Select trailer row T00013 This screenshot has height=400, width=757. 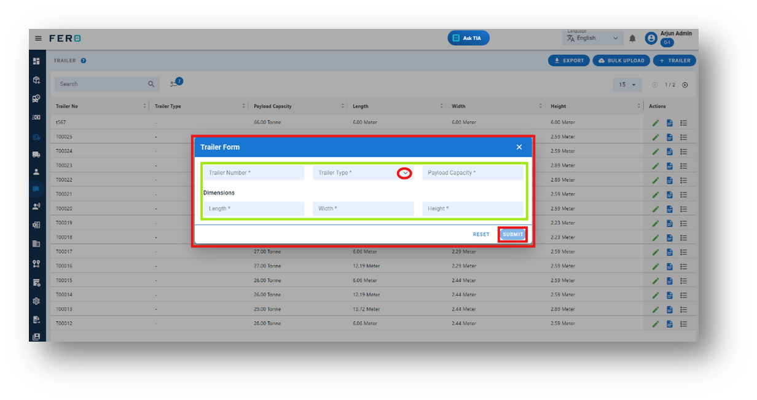pos(374,309)
